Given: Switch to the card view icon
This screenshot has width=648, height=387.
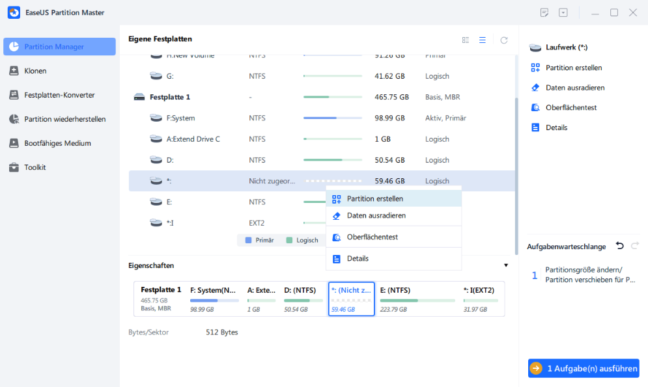Looking at the screenshot, I should (466, 40).
